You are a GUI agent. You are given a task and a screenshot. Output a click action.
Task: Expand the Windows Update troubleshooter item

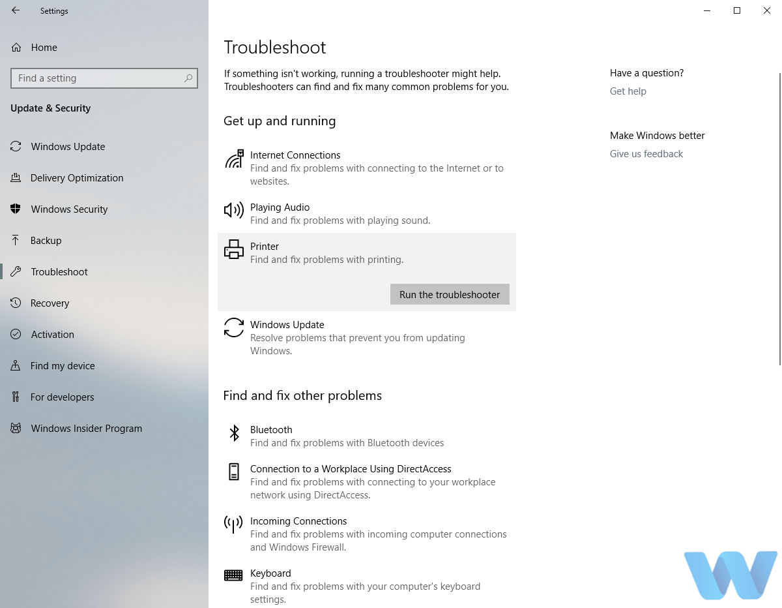(x=367, y=337)
